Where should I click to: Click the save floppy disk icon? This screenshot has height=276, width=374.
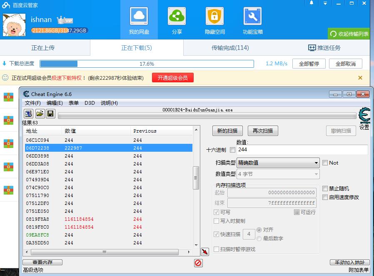pos(50,113)
